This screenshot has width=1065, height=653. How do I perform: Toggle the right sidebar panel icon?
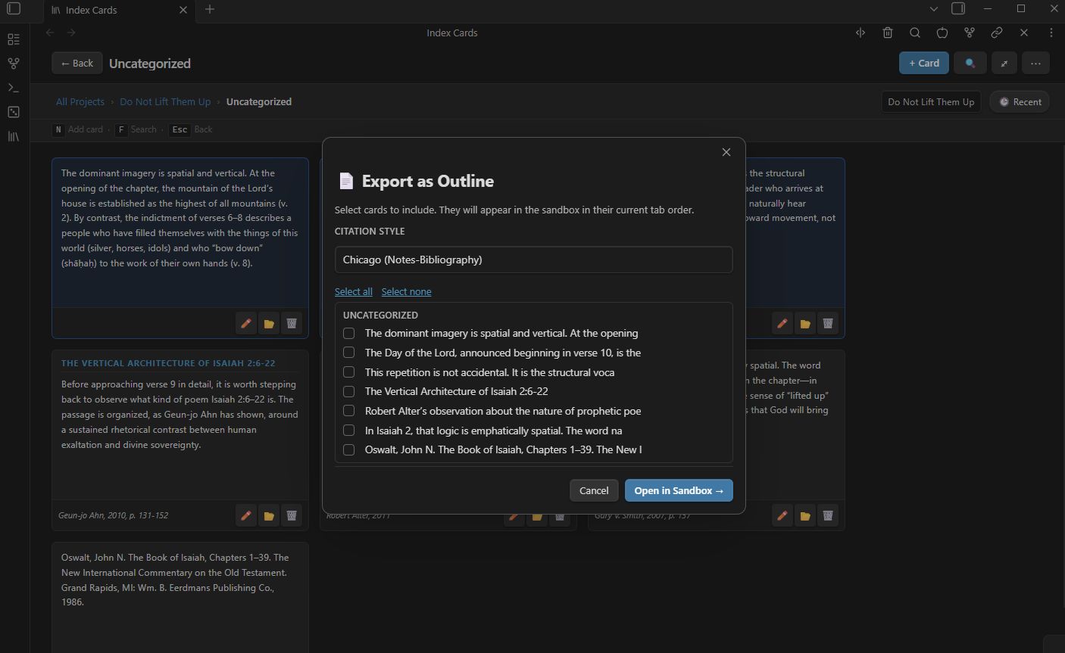pyautogui.click(x=958, y=9)
